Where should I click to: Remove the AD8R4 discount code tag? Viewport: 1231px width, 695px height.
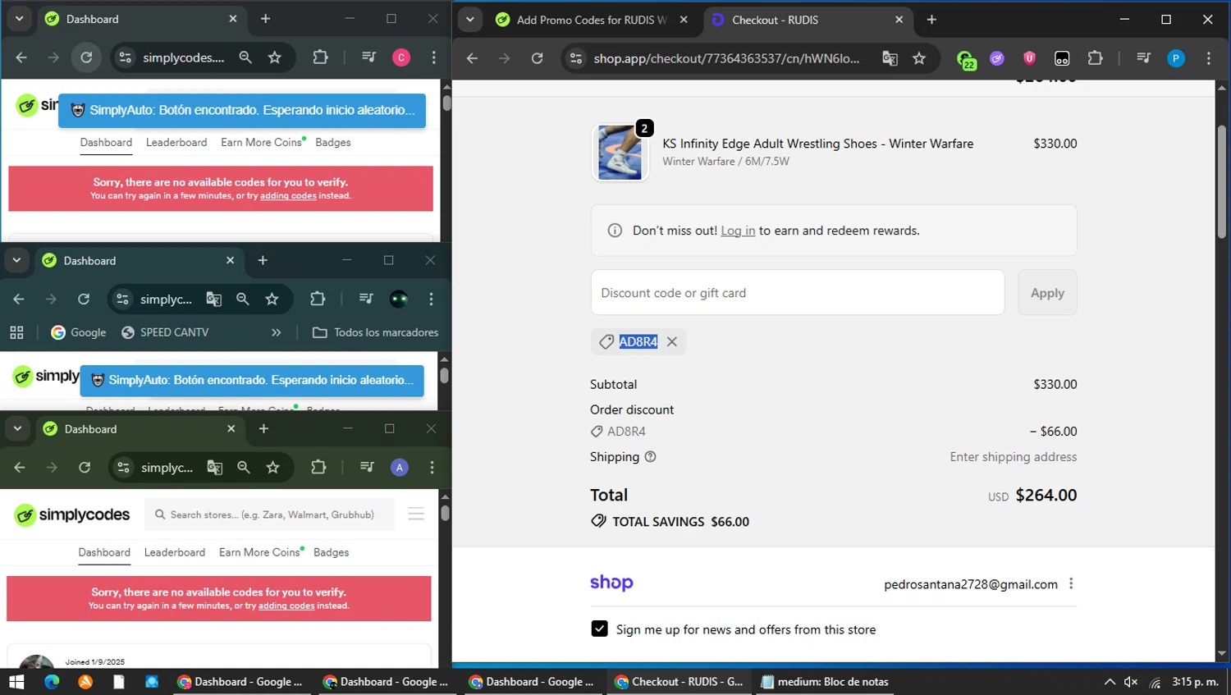(672, 341)
